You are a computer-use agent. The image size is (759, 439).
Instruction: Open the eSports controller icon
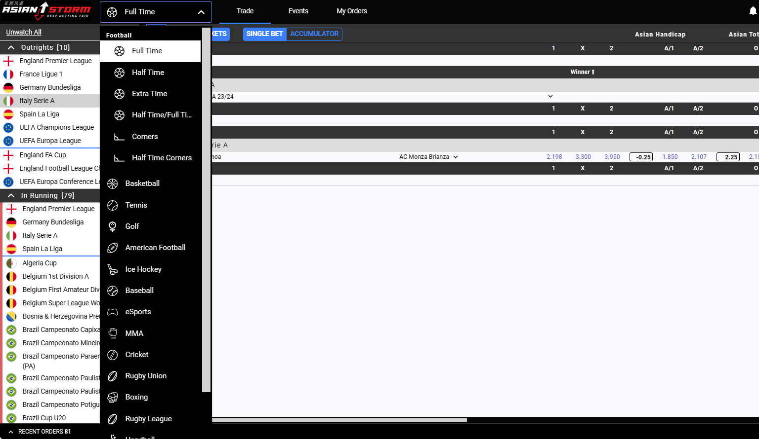point(113,312)
